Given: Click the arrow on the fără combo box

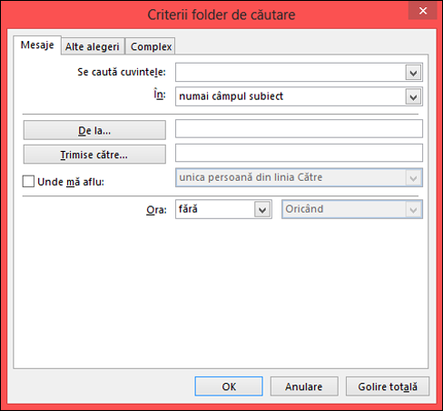Looking at the screenshot, I should pyautogui.click(x=262, y=209).
